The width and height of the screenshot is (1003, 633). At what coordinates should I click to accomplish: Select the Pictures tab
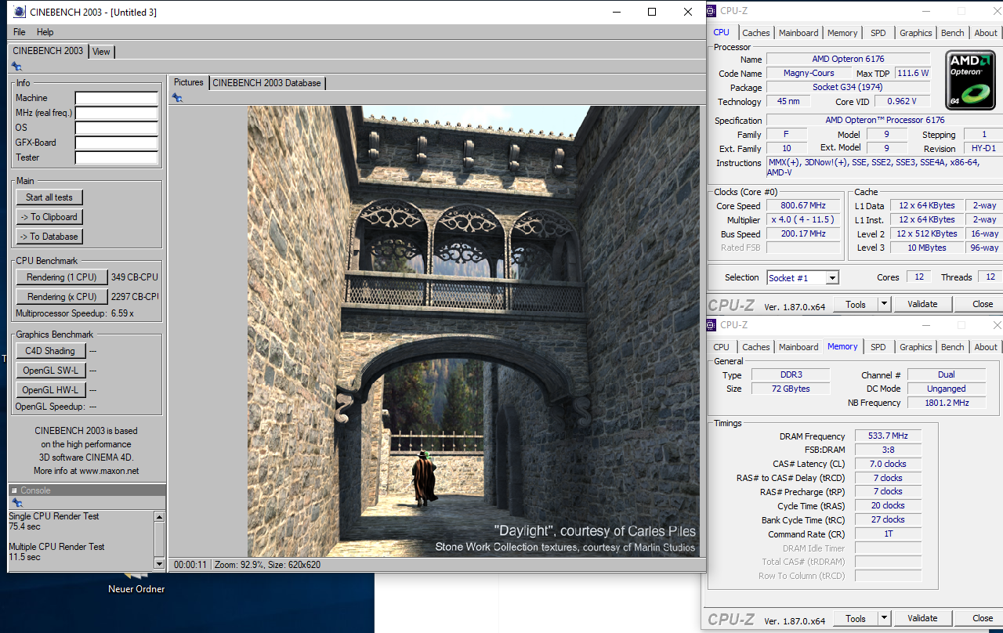point(188,82)
